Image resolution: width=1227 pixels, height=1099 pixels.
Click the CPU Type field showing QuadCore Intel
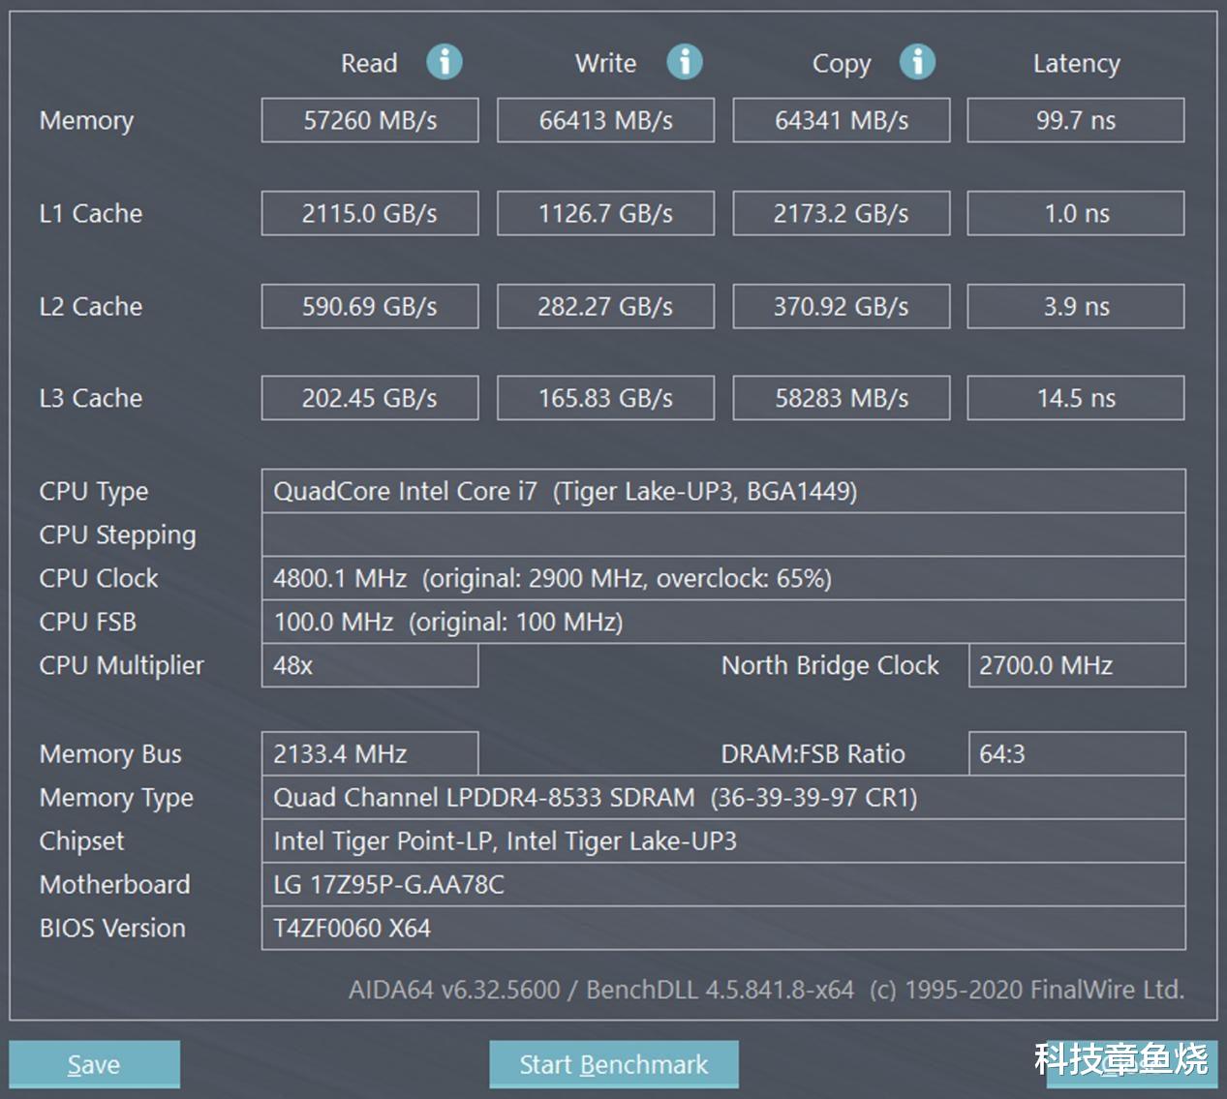(x=722, y=491)
